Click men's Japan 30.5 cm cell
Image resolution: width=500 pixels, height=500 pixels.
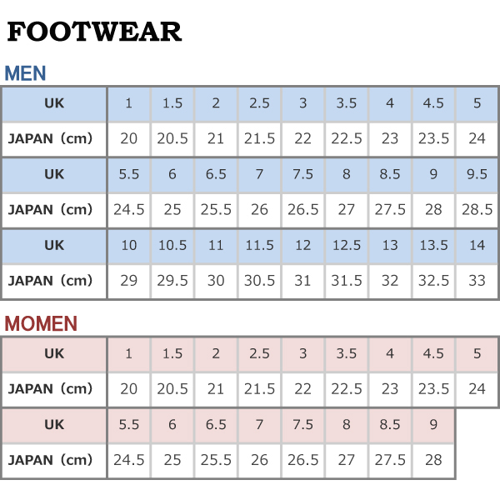click(x=259, y=281)
